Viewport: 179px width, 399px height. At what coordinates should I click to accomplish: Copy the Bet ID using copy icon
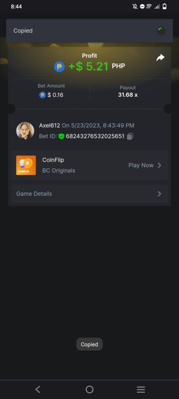(130, 136)
